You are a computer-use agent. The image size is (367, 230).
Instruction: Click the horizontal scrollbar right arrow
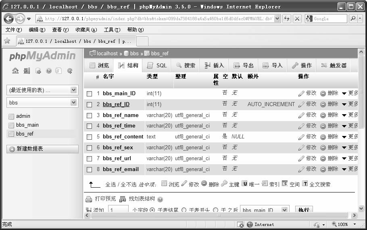pos(354,215)
